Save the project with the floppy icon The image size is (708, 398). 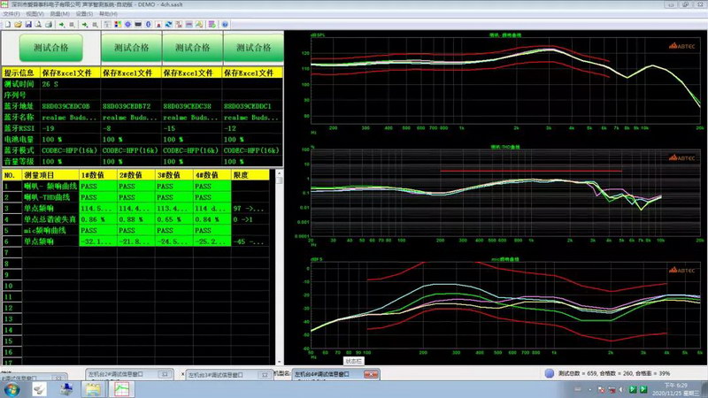tap(28, 25)
